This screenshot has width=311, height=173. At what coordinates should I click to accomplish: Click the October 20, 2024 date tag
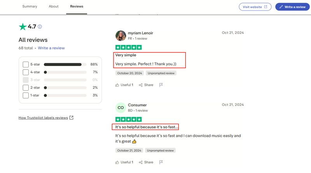pyautogui.click(x=129, y=73)
